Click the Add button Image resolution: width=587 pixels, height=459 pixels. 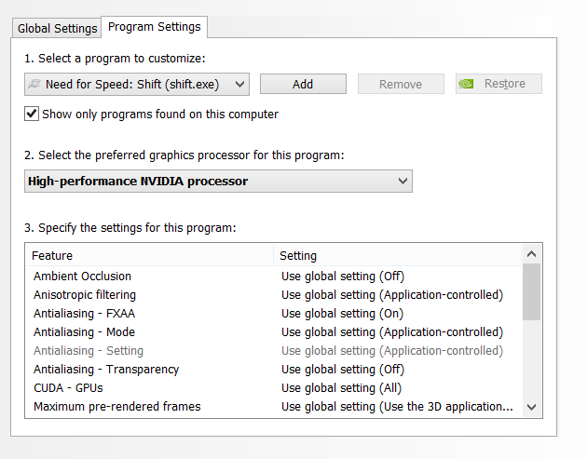pos(303,84)
